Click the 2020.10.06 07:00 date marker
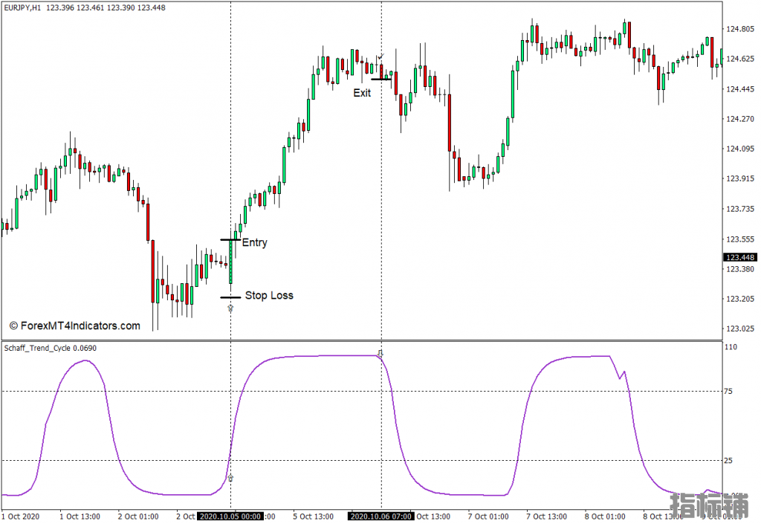The height and width of the screenshot is (524, 761). click(381, 516)
